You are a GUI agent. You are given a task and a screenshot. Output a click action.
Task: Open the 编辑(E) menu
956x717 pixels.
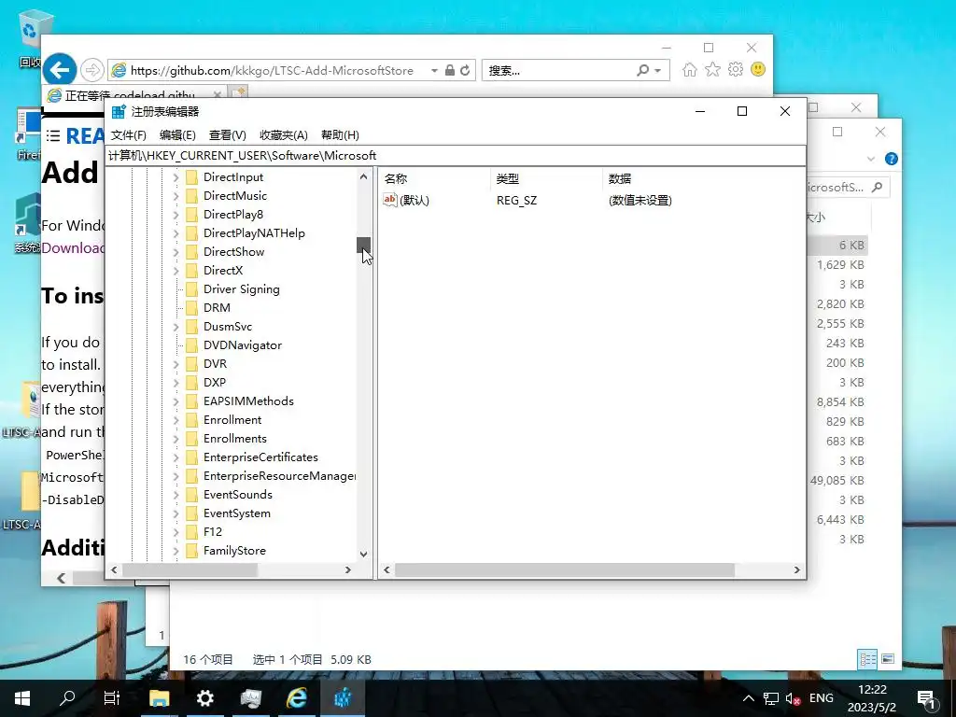(x=177, y=135)
